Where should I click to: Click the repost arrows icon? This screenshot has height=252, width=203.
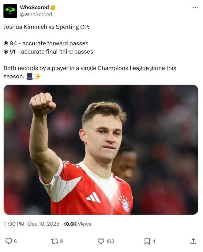coord(54,241)
